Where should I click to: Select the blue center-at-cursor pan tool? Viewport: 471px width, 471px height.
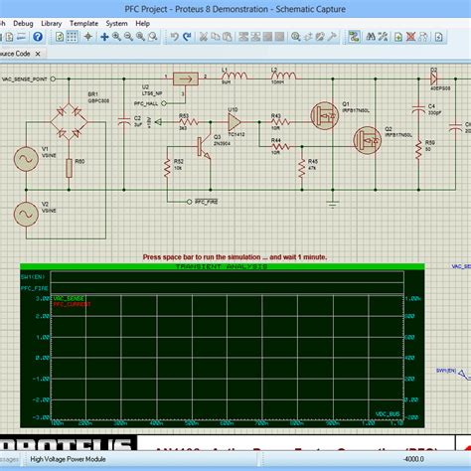point(104,37)
